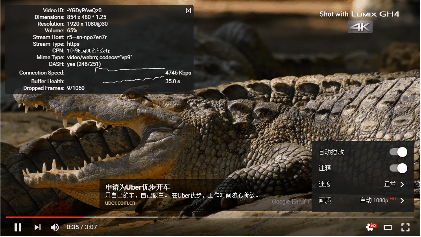Click the CPN code value
The image size is (421, 237).
89,50
